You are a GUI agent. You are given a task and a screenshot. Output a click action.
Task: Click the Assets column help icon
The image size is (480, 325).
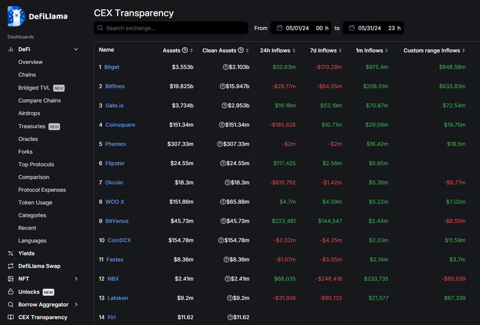pyautogui.click(x=185, y=50)
